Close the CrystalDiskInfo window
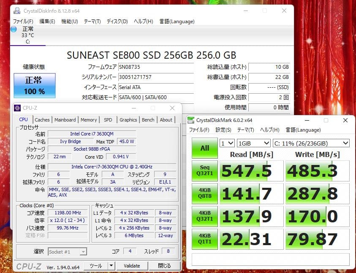Screen dimensions: 356x273 pos(284,11)
